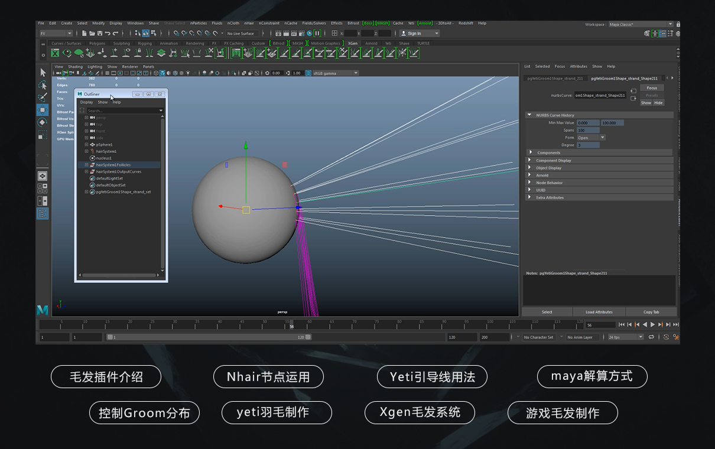Click the Show button beside Hide

pos(646,103)
